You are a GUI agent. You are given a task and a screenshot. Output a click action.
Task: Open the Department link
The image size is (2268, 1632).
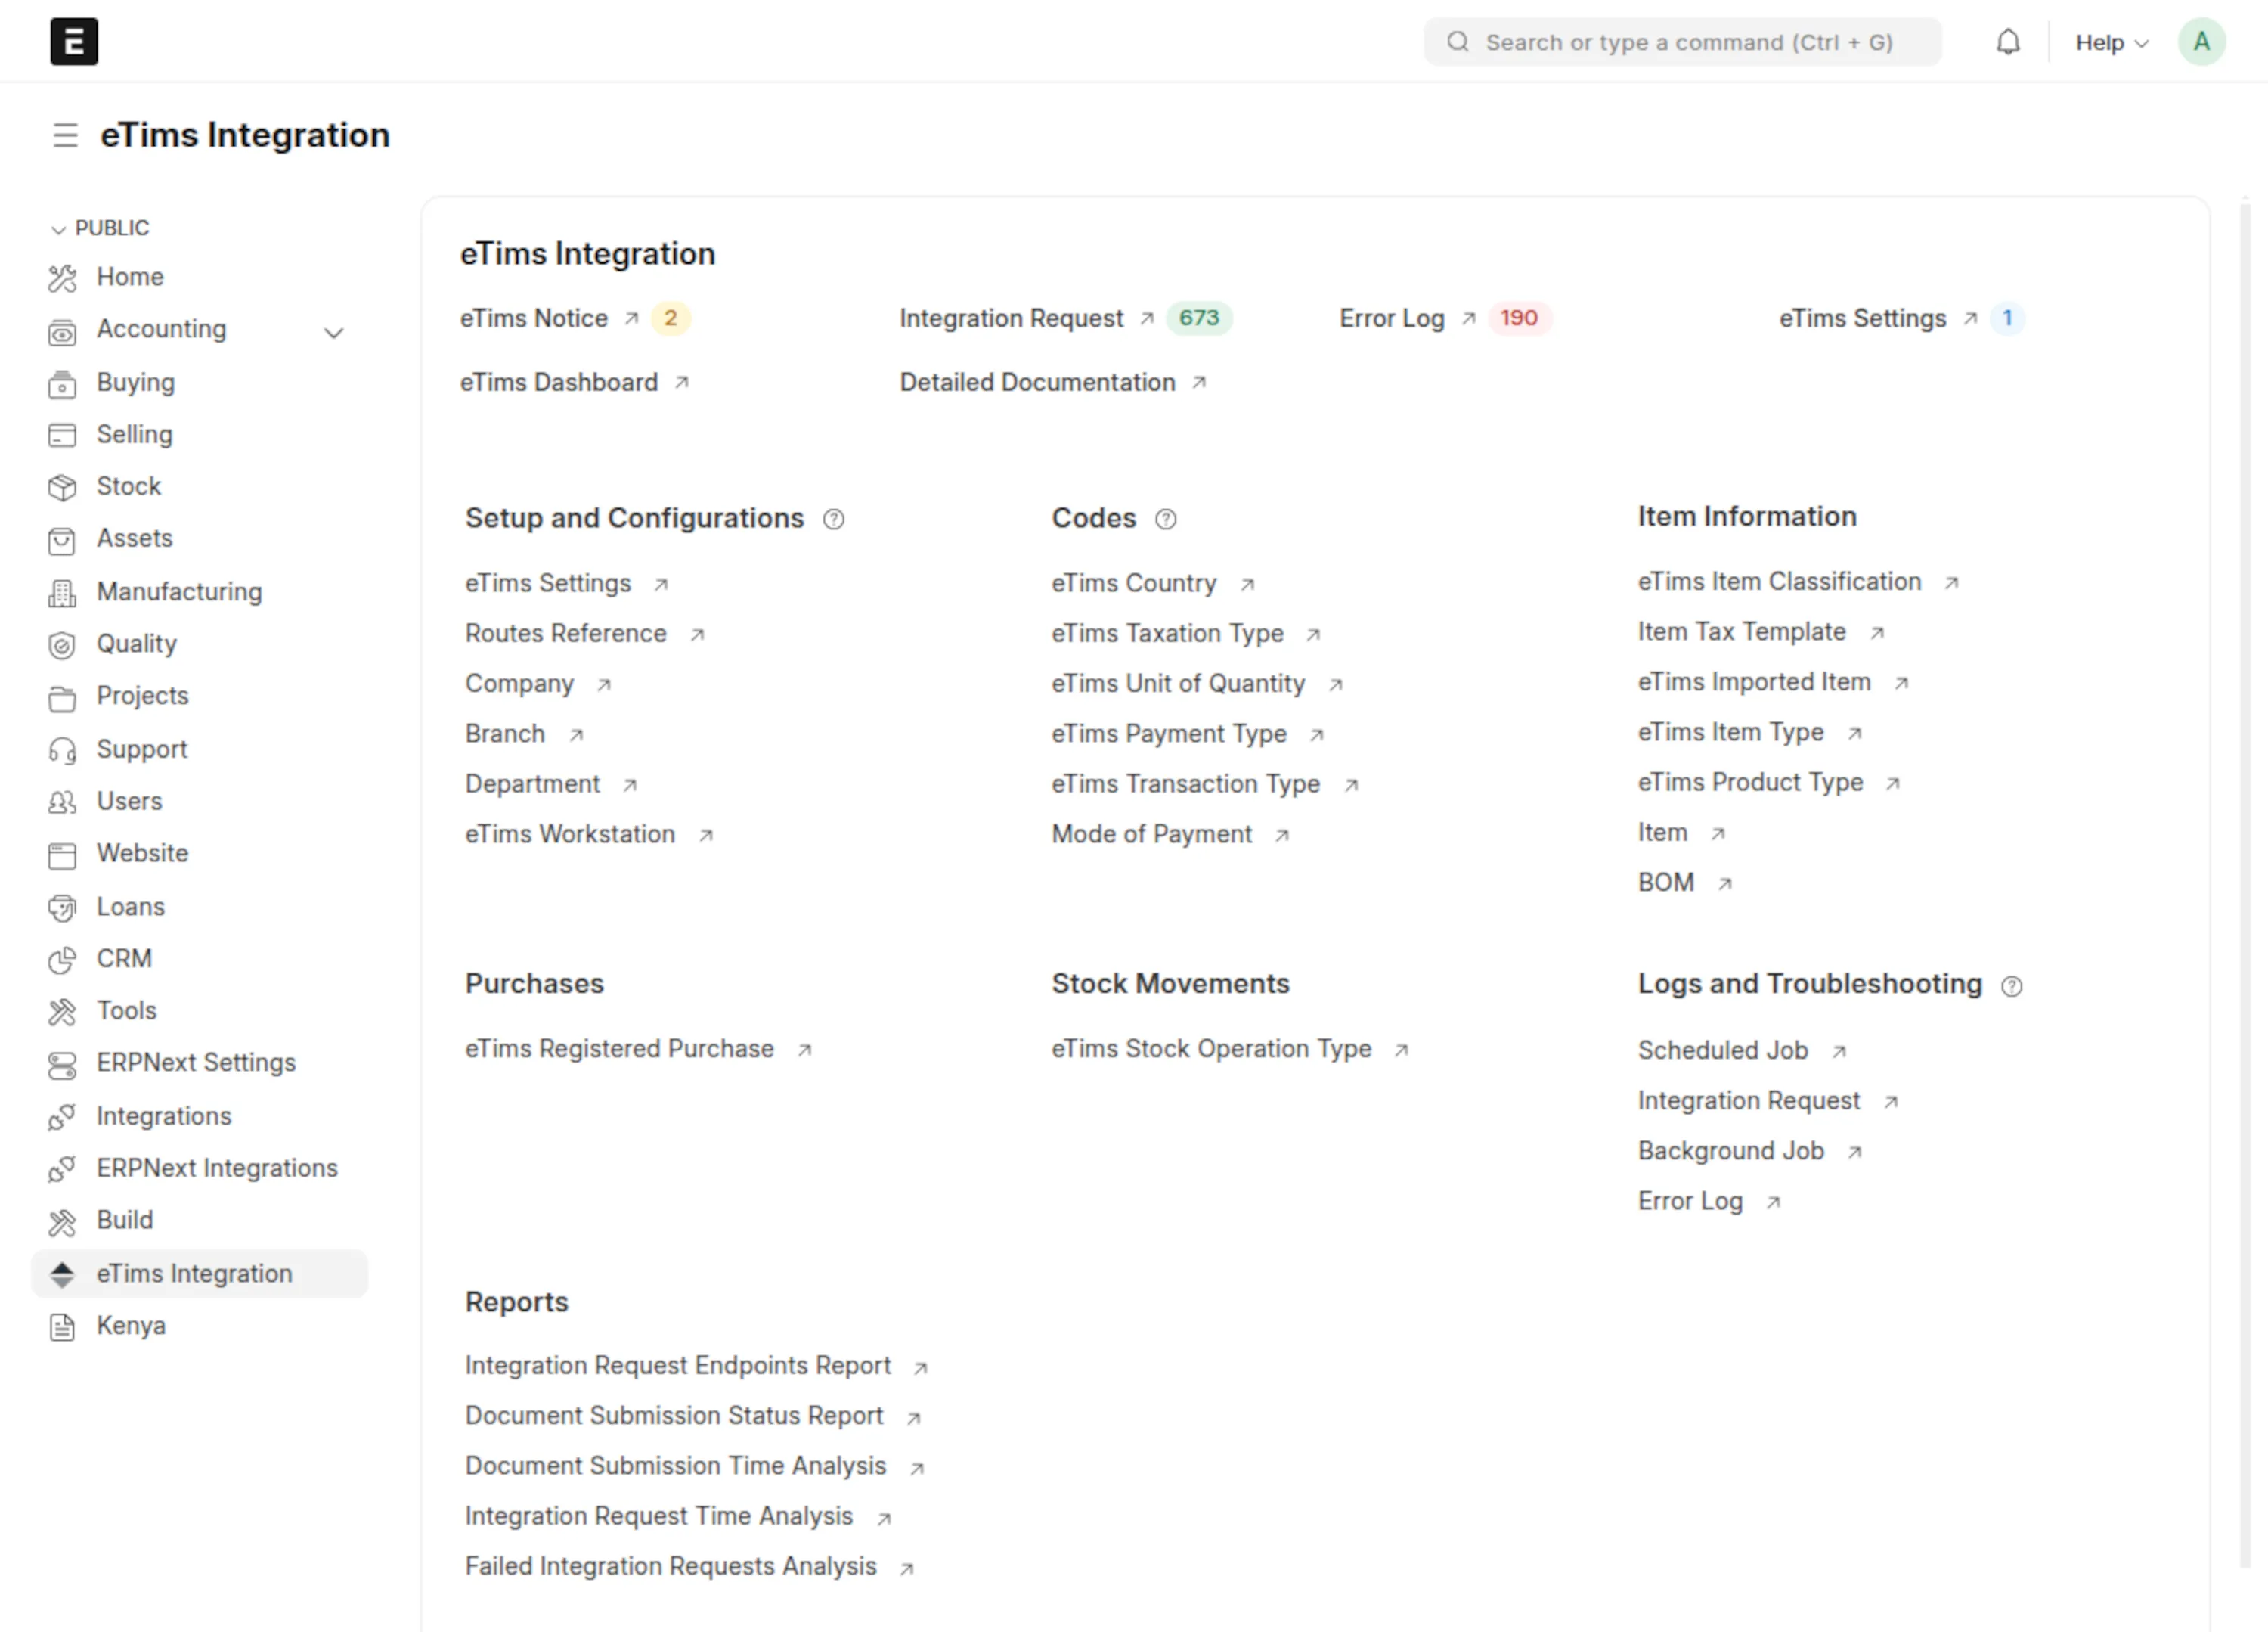pos(532,783)
